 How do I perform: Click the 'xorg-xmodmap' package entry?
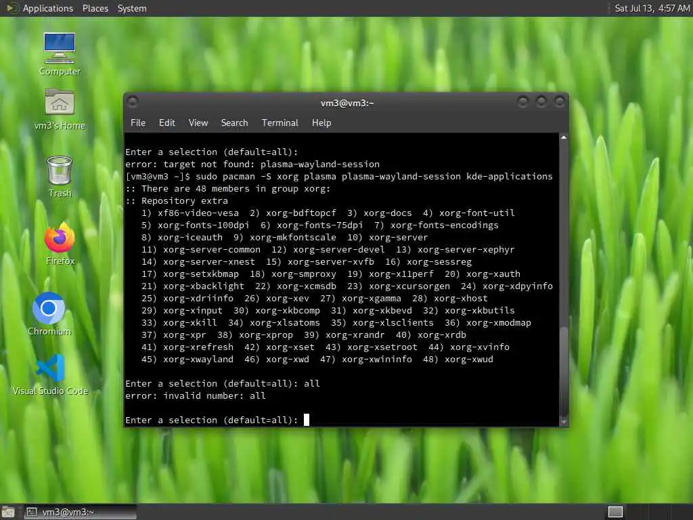pos(499,323)
